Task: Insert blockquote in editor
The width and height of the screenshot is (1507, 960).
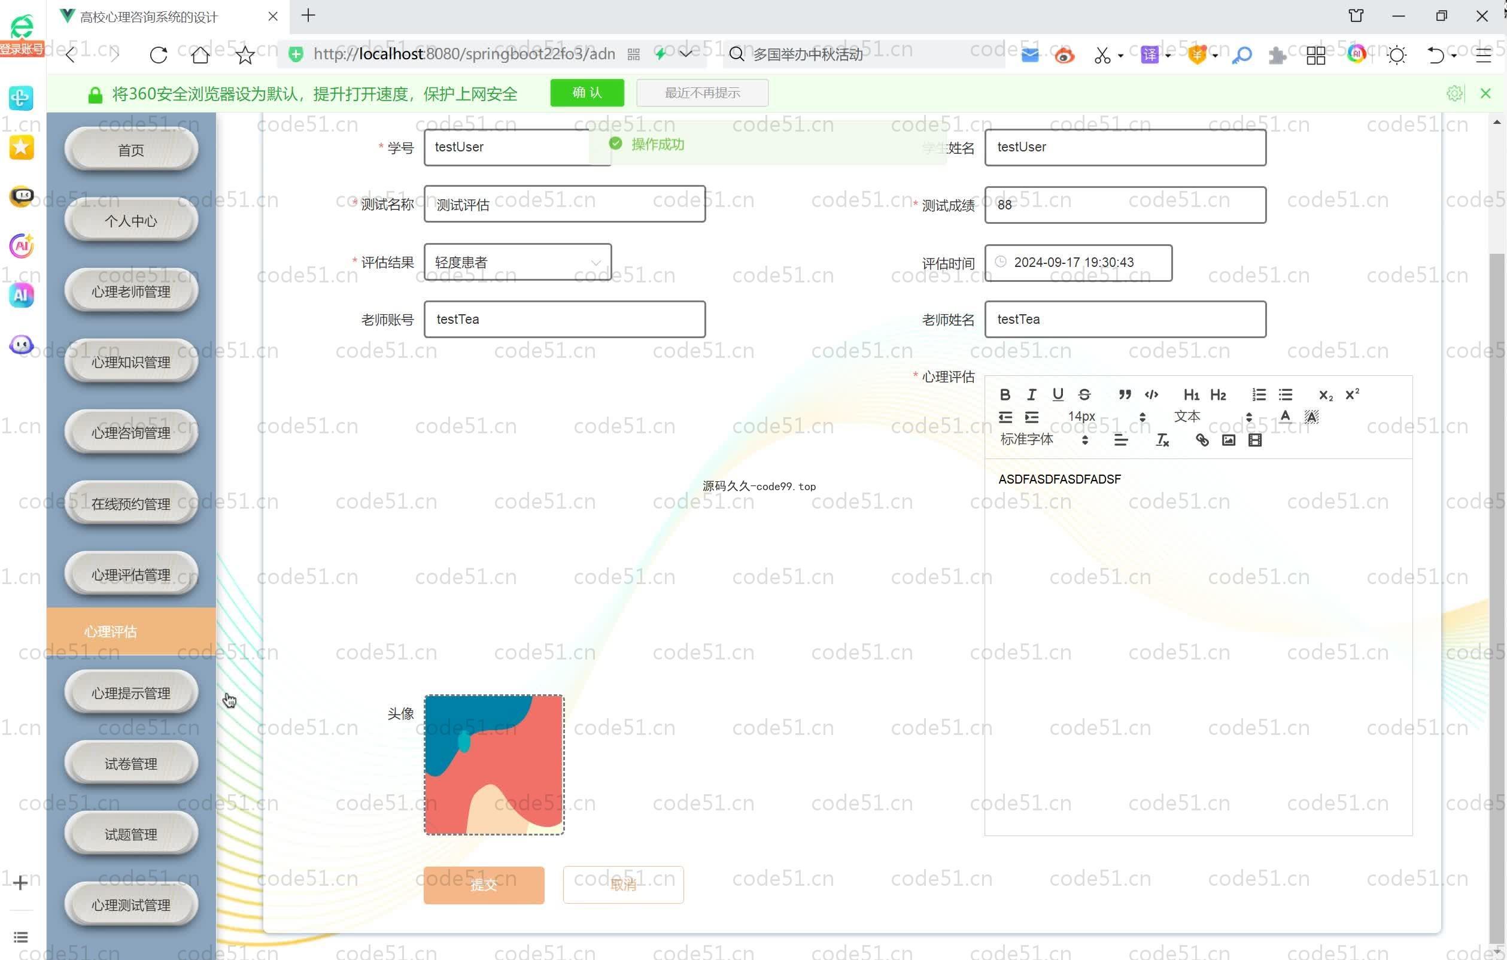Action: click(x=1125, y=394)
